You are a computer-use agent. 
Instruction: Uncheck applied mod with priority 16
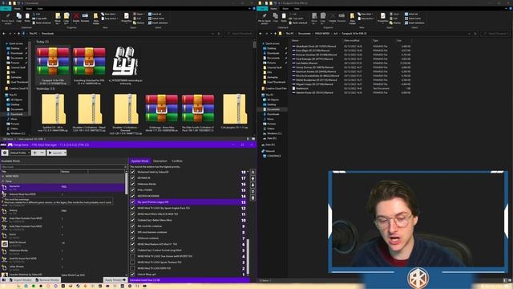[x=132, y=184]
